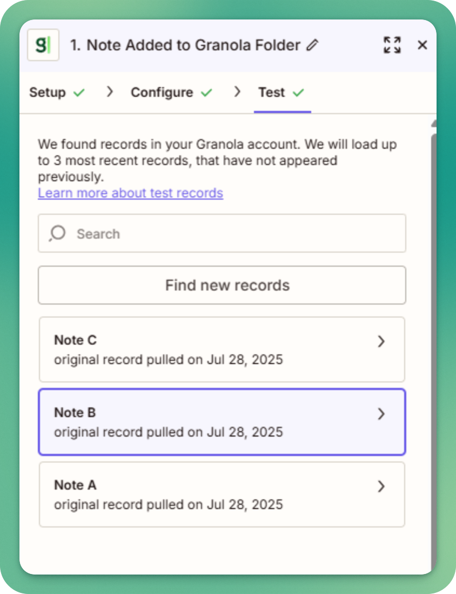Switch to the Setup tab
The height and width of the screenshot is (594, 456).
57,93
